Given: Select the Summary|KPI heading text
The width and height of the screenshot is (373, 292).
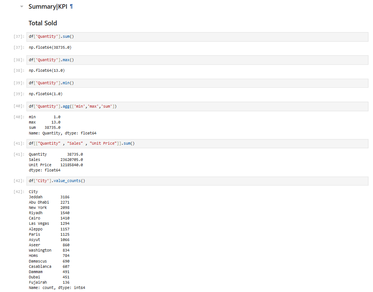Looking at the screenshot, I should click(48, 7).
